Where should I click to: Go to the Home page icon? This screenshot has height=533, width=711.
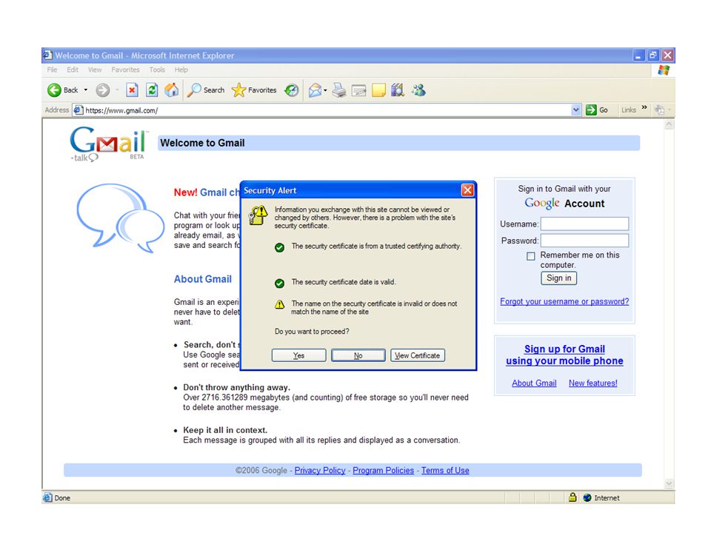(x=171, y=90)
